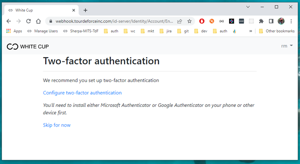Click Configure two-factor authentication link

pos(82,92)
